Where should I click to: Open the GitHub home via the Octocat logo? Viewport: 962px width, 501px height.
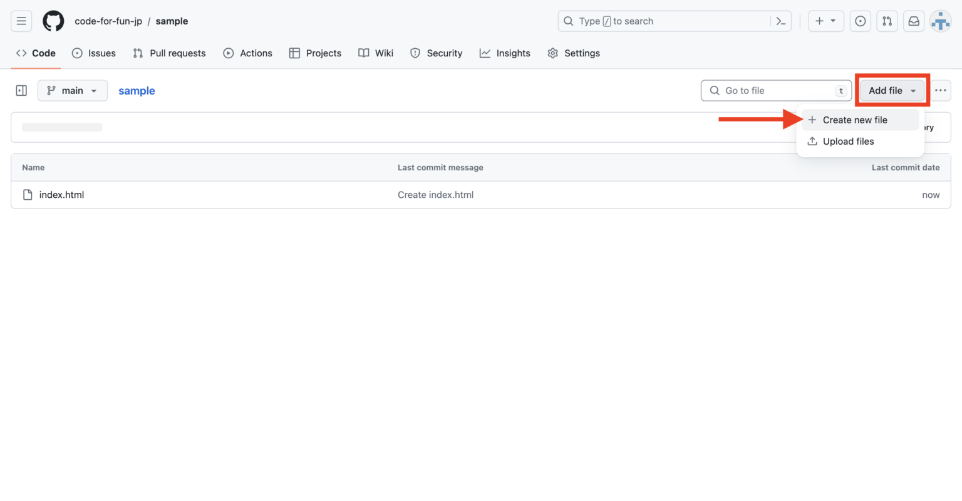click(x=53, y=21)
